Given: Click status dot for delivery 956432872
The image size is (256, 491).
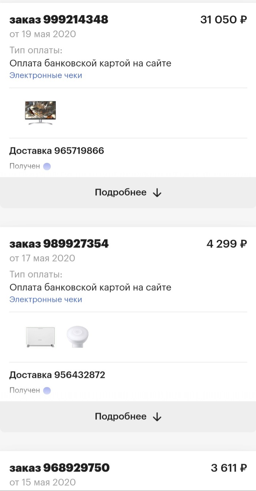Looking at the screenshot, I should (47, 391).
